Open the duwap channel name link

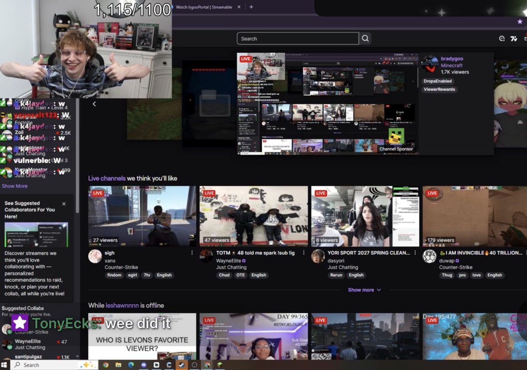point(447,260)
